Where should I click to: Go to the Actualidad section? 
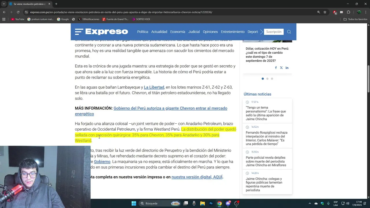pos(159,32)
